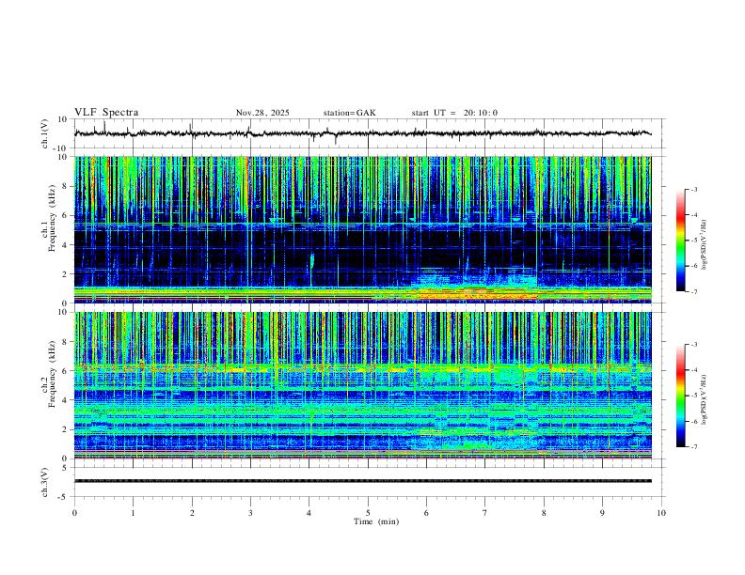The height and width of the screenshot is (575, 745).
Task: Click the 'station=GAK' label
Action: [350, 113]
